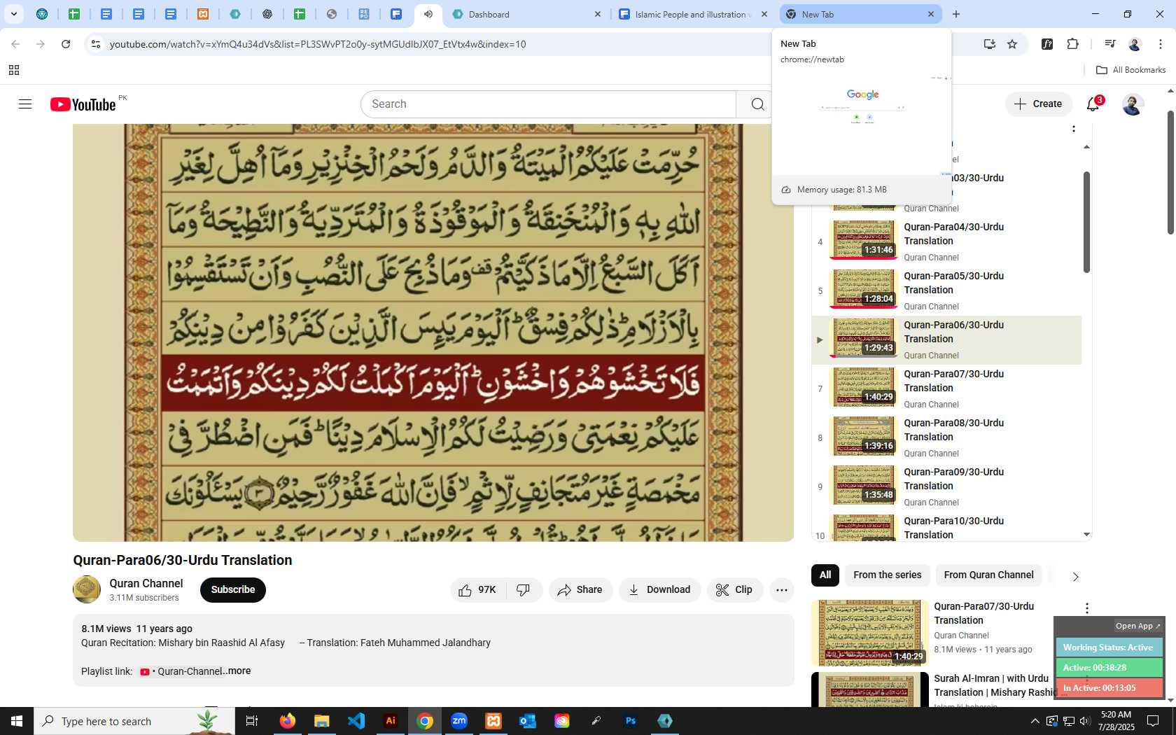Open the YouTube guide hamburger menu

pyautogui.click(x=25, y=104)
